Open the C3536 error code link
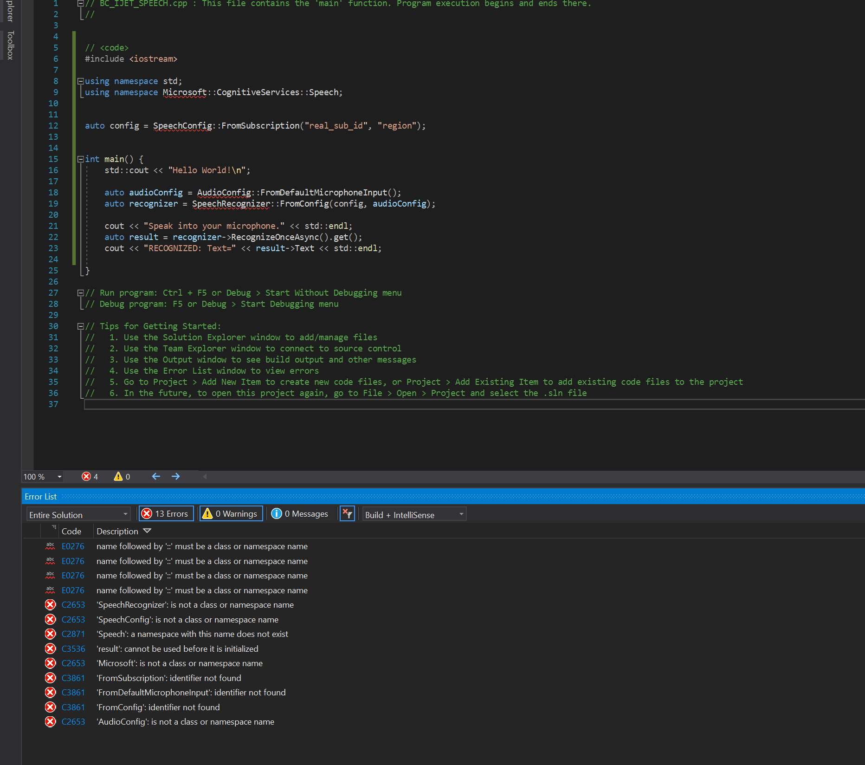 coord(73,648)
